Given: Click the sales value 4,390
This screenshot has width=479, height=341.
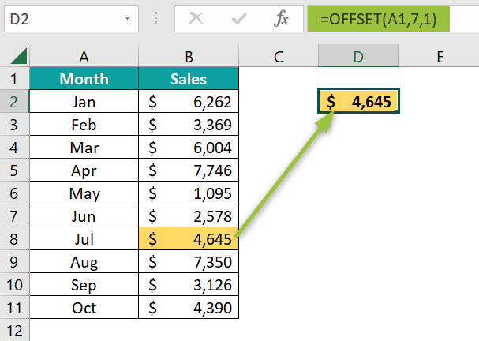Looking at the screenshot, I should [x=189, y=308].
